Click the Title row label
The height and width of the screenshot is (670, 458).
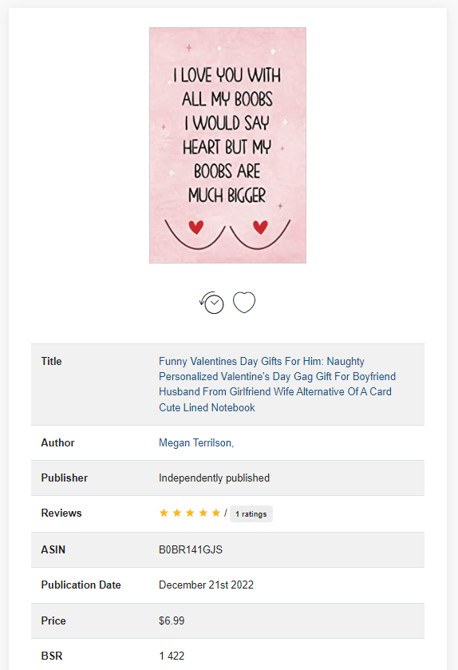(51, 361)
